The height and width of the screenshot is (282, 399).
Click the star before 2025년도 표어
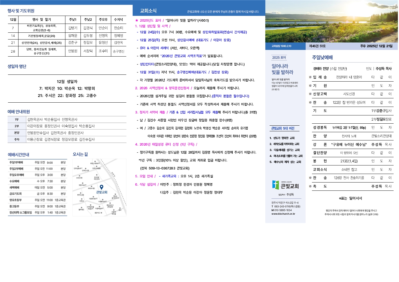pyautogui.click(x=137, y=20)
